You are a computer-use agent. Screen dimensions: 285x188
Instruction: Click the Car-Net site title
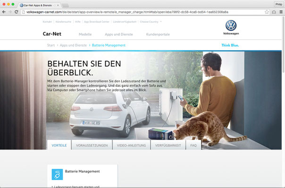(52, 34)
